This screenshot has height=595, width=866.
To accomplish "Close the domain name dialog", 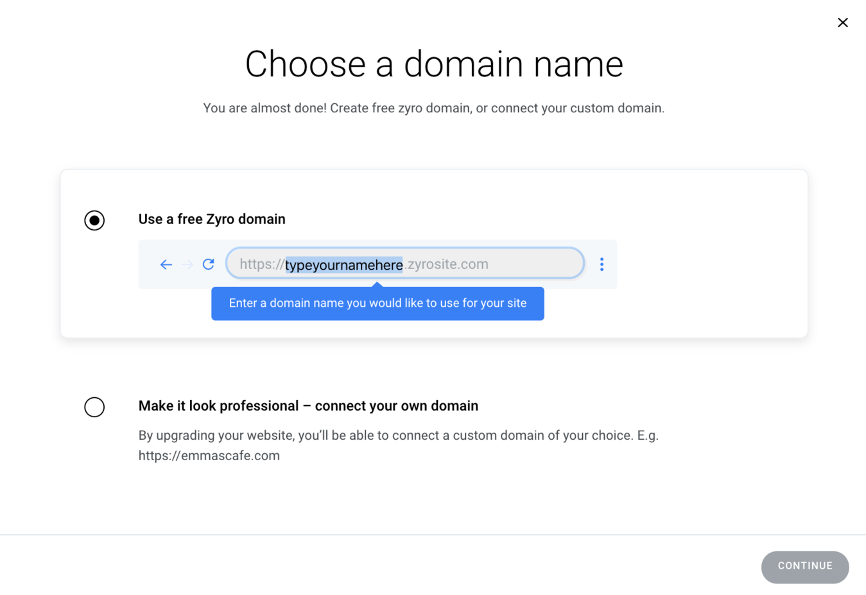I will [842, 22].
